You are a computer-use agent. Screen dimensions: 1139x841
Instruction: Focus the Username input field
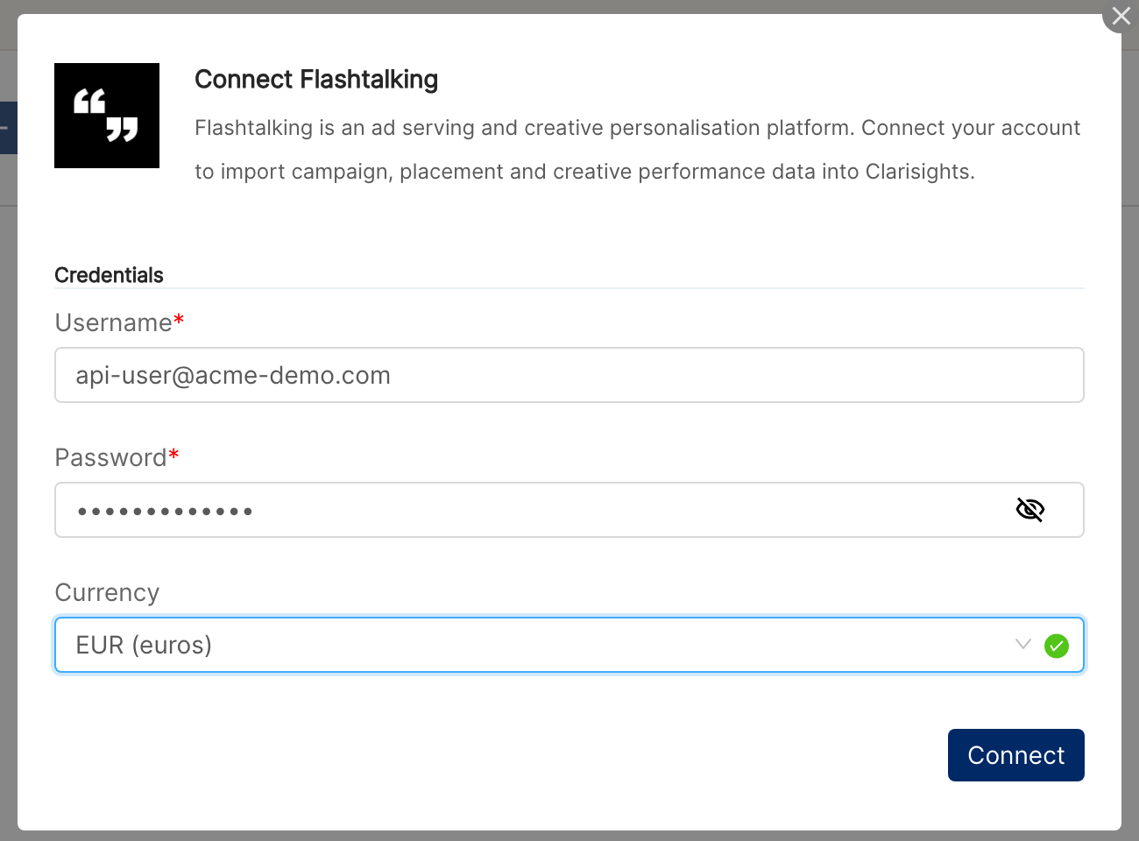click(569, 375)
